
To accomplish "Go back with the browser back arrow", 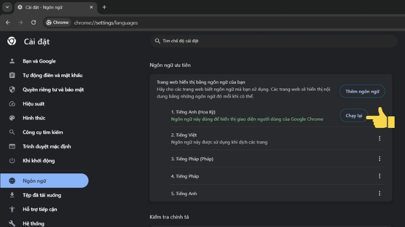I will (8, 22).
